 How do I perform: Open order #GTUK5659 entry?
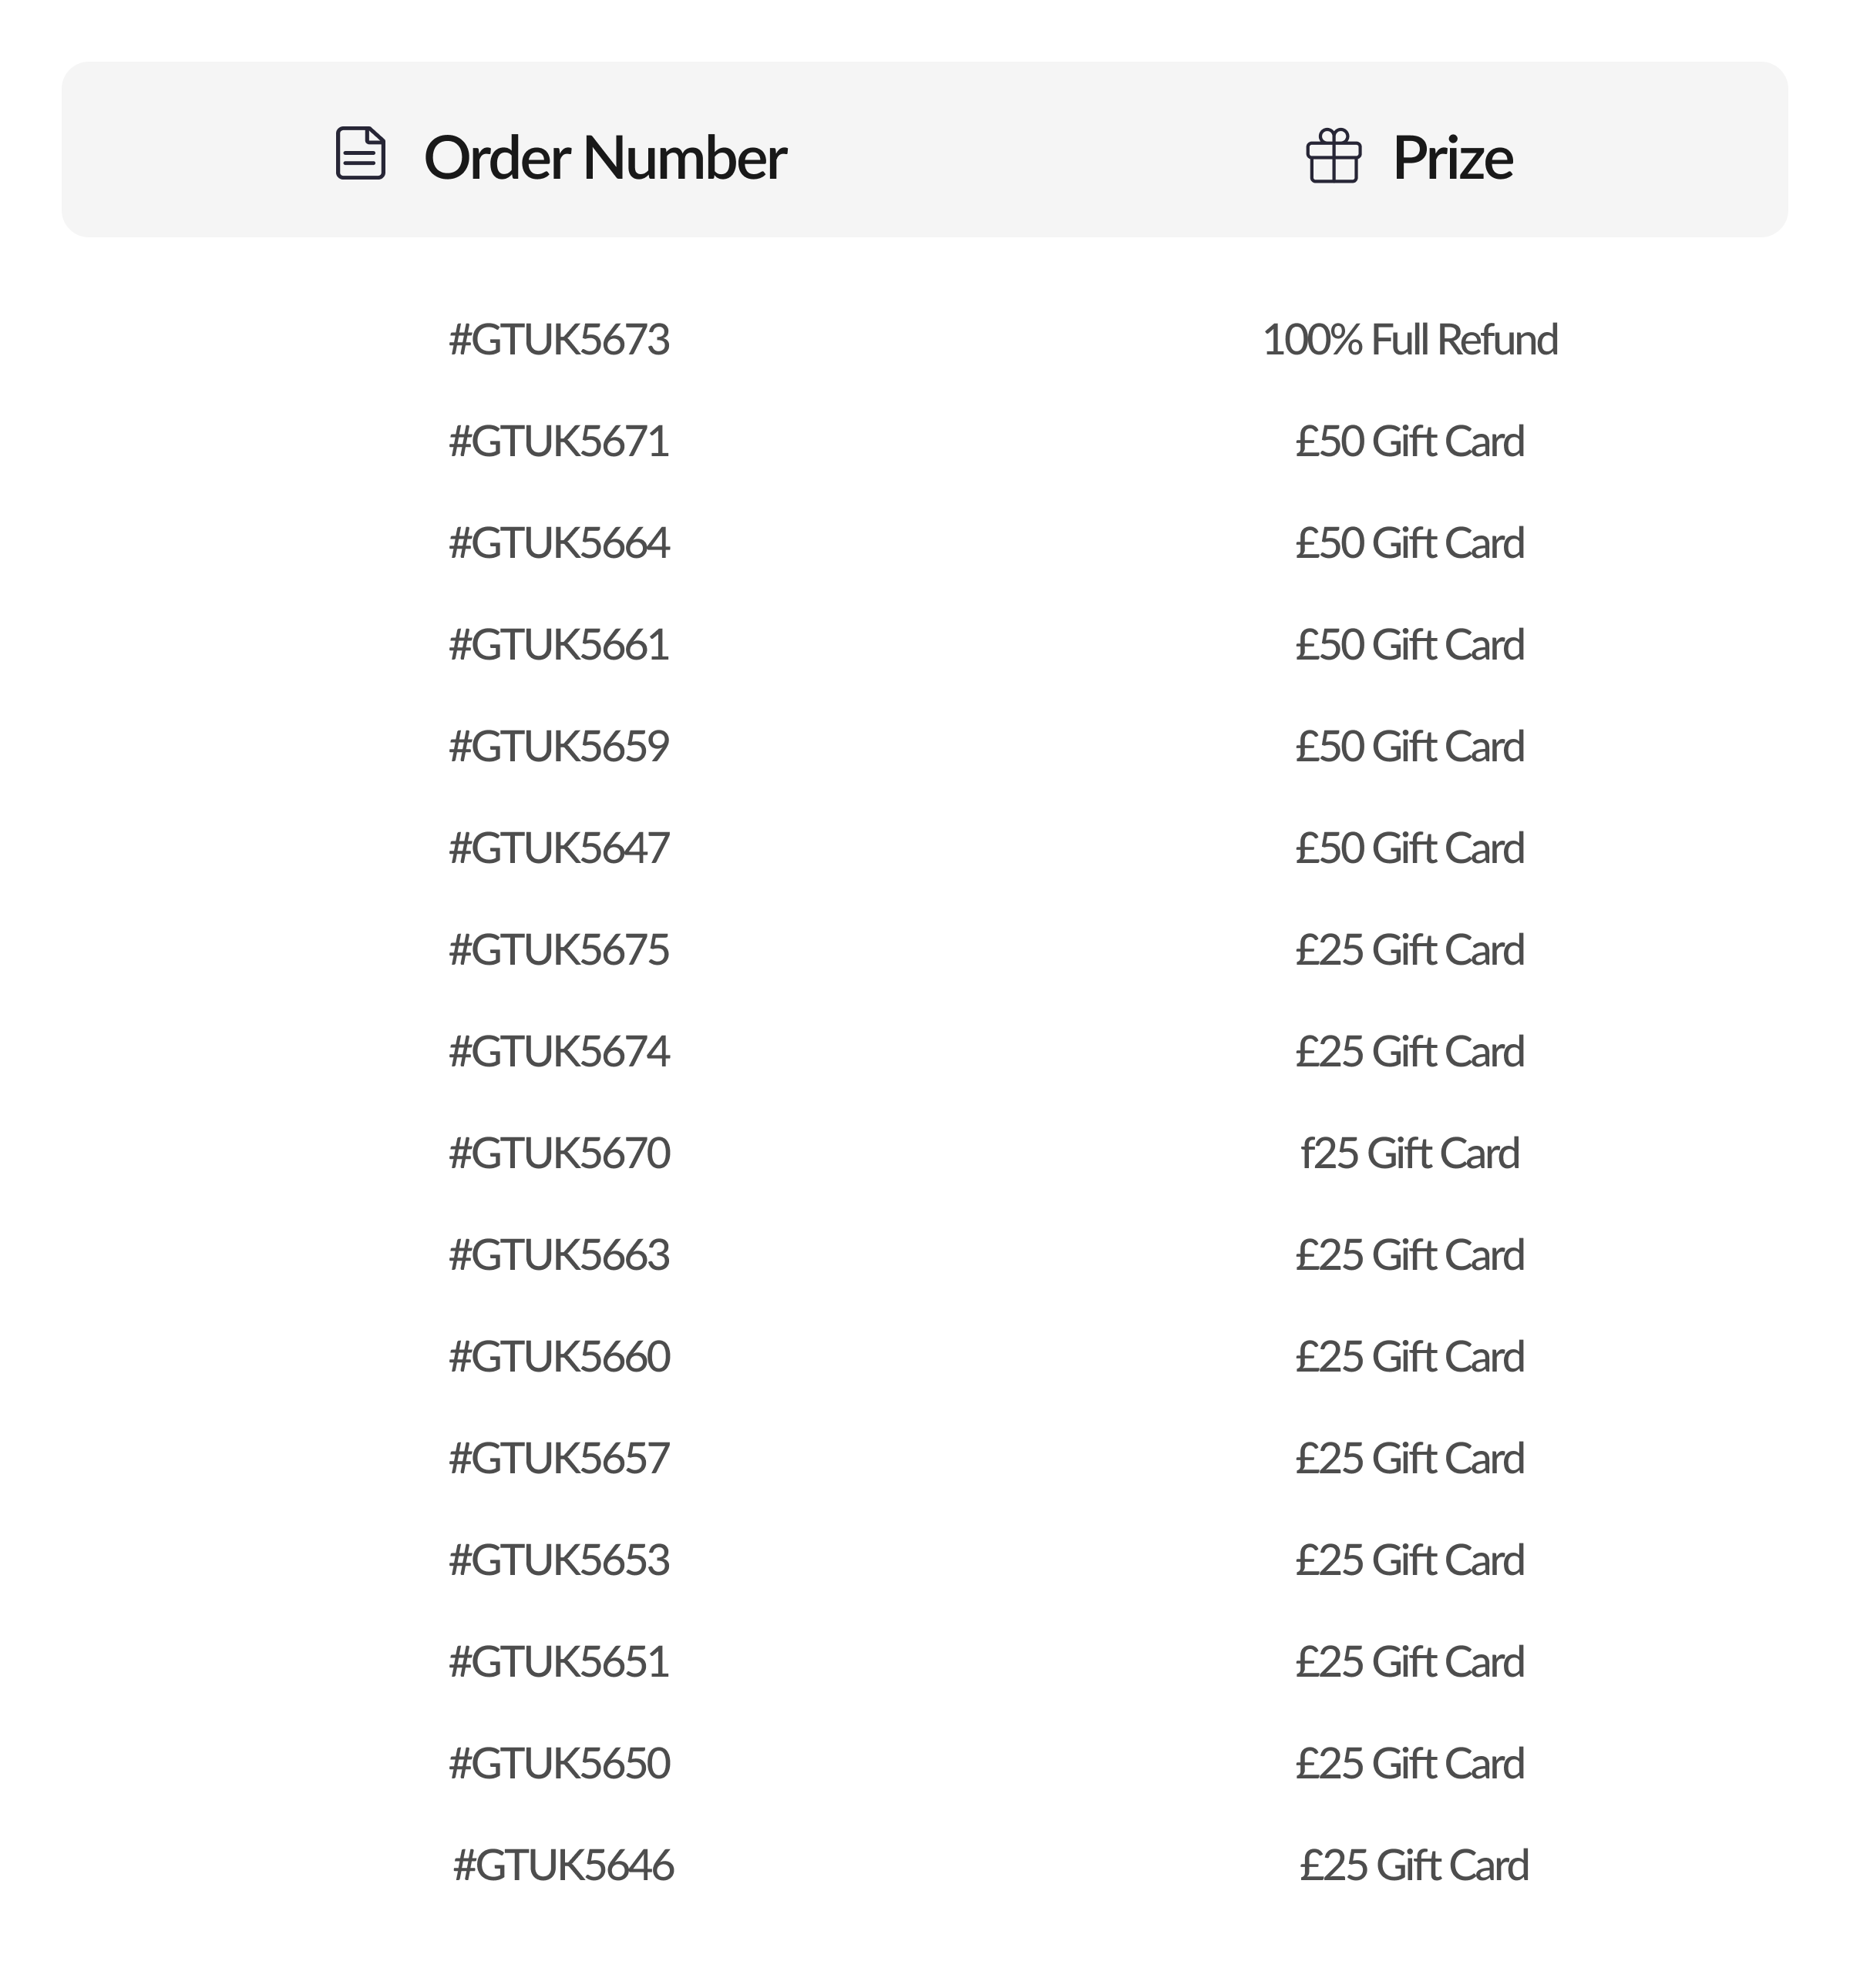pyautogui.click(x=560, y=747)
